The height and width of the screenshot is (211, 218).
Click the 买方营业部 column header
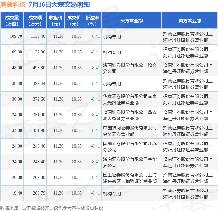[x=131, y=20]
